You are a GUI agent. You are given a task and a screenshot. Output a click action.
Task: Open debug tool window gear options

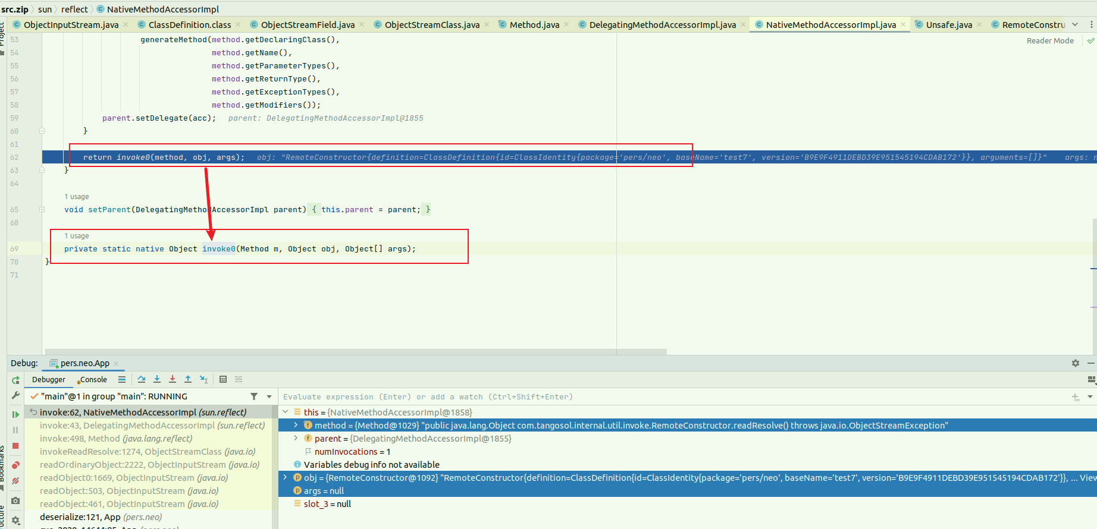1076,363
